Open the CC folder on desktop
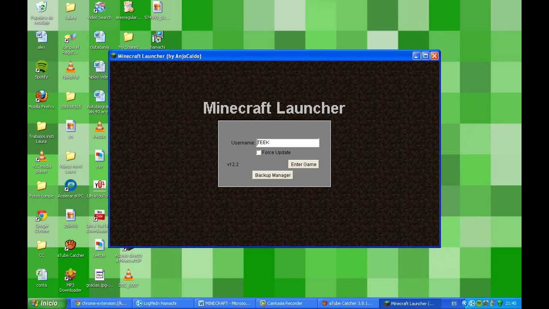549x309 pixels. click(42, 248)
